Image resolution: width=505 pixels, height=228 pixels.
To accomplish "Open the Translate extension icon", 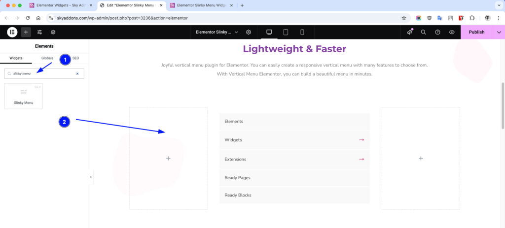I will [439, 18].
